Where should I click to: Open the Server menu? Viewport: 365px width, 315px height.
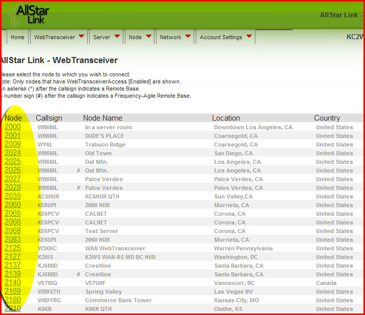click(x=102, y=37)
